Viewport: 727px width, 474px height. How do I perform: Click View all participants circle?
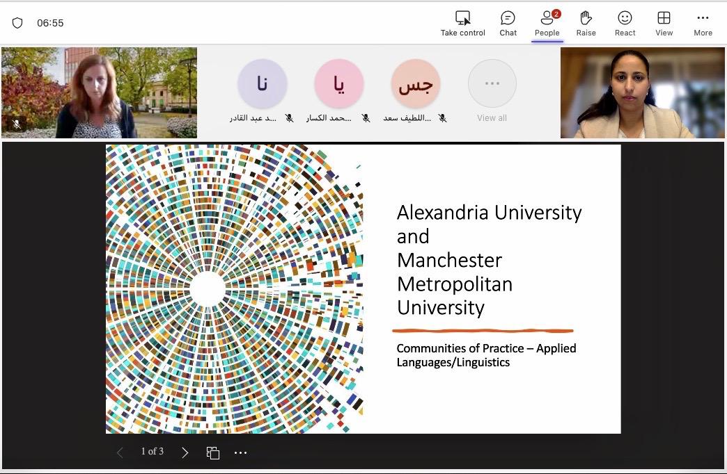(x=492, y=84)
